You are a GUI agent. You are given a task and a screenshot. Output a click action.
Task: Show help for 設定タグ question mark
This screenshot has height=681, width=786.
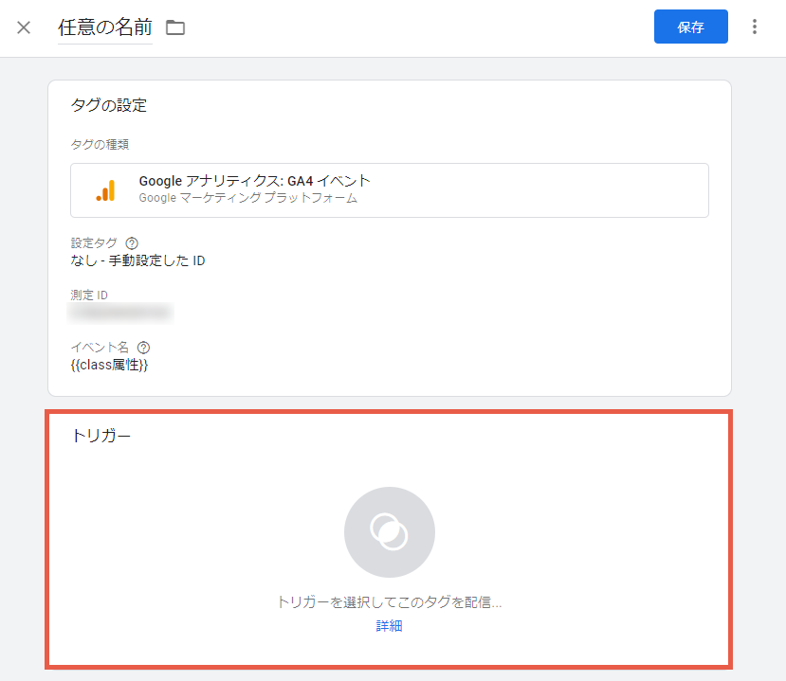(132, 243)
